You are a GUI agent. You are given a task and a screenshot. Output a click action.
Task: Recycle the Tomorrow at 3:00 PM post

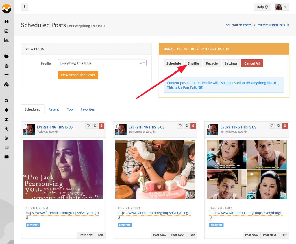[278, 126]
